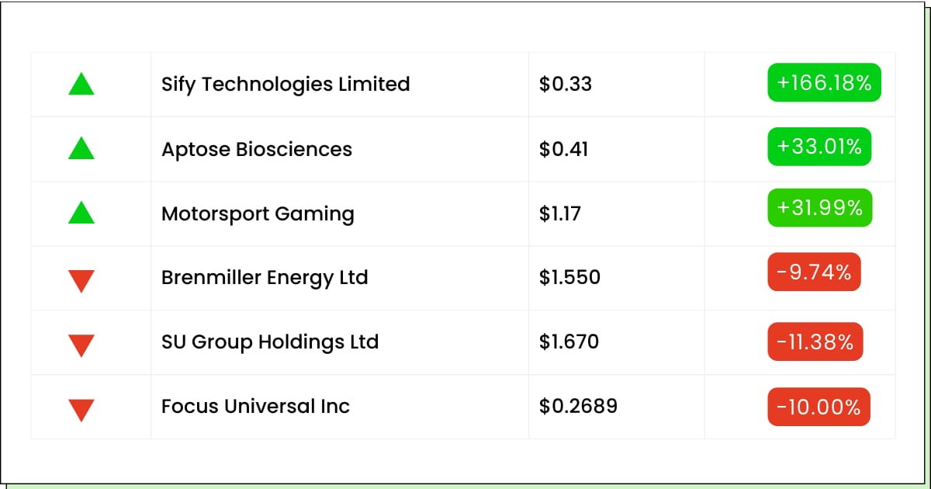
Task: Select the $1.550 price value
Action: (x=569, y=277)
